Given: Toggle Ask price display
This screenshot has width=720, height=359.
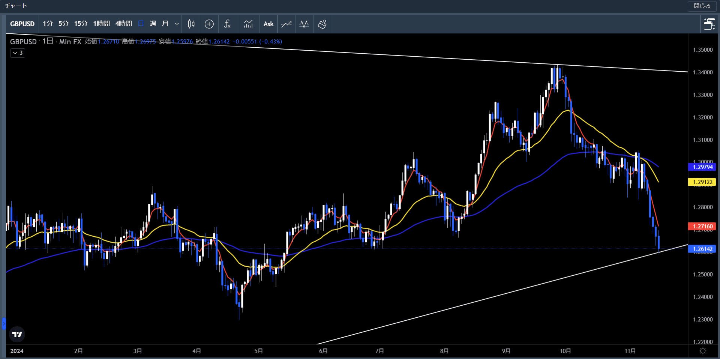Looking at the screenshot, I should (268, 24).
